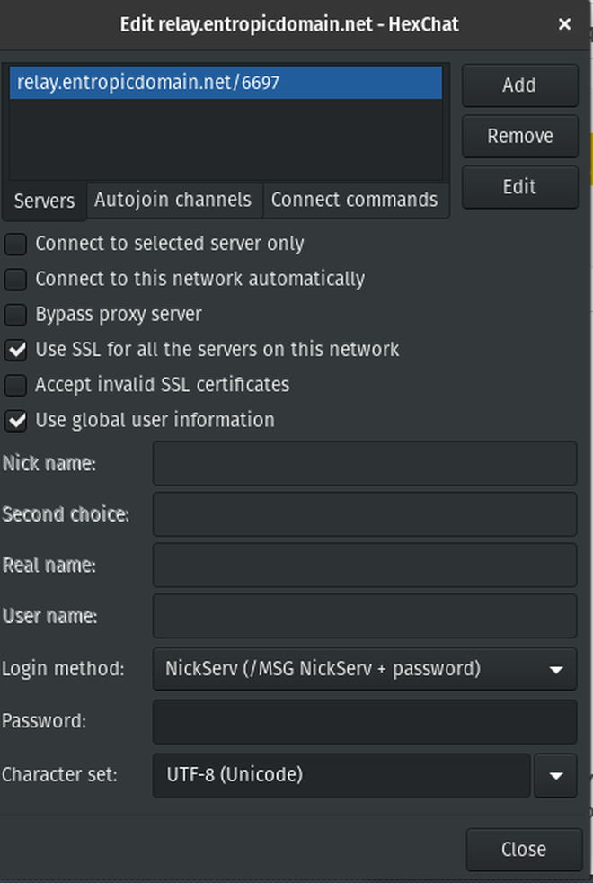Select relay.entropicdomain.net/6697 server entry
The width and height of the screenshot is (593, 883).
(148, 83)
